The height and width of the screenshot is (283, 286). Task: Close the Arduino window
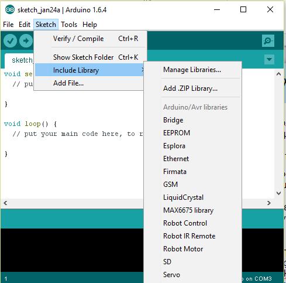pos(270,9)
